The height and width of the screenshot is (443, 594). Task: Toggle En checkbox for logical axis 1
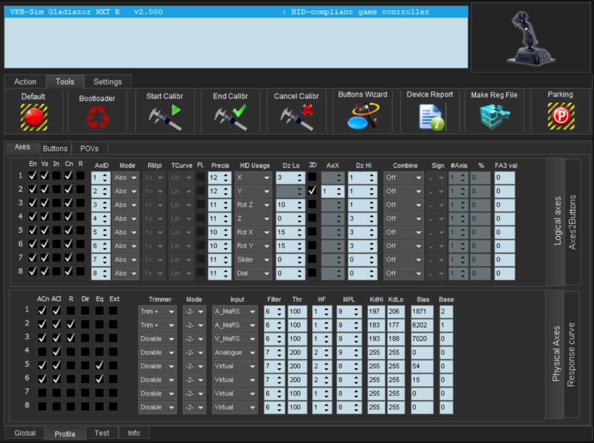click(33, 175)
